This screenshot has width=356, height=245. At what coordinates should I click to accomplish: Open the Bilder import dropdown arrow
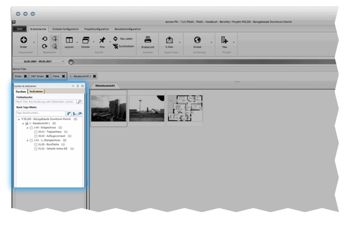point(34,43)
